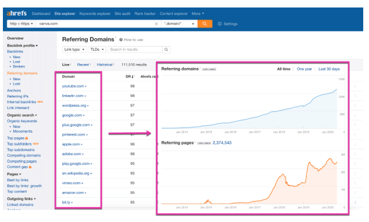Viewport: 369px width, 222px height.
Task: Switch chart range to One year
Action: [x=304, y=69]
